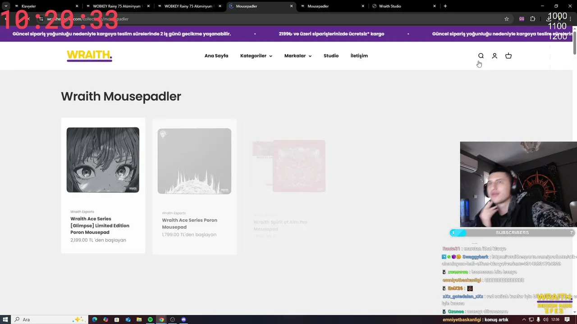Open the shopping cart icon
This screenshot has height=324, width=577.
click(x=508, y=56)
